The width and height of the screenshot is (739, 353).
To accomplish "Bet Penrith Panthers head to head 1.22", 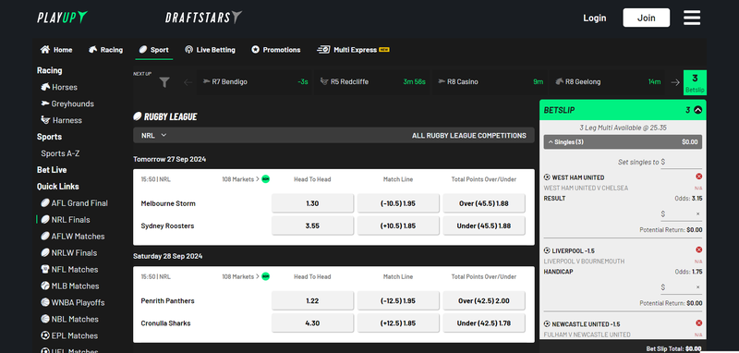I will click(x=312, y=300).
